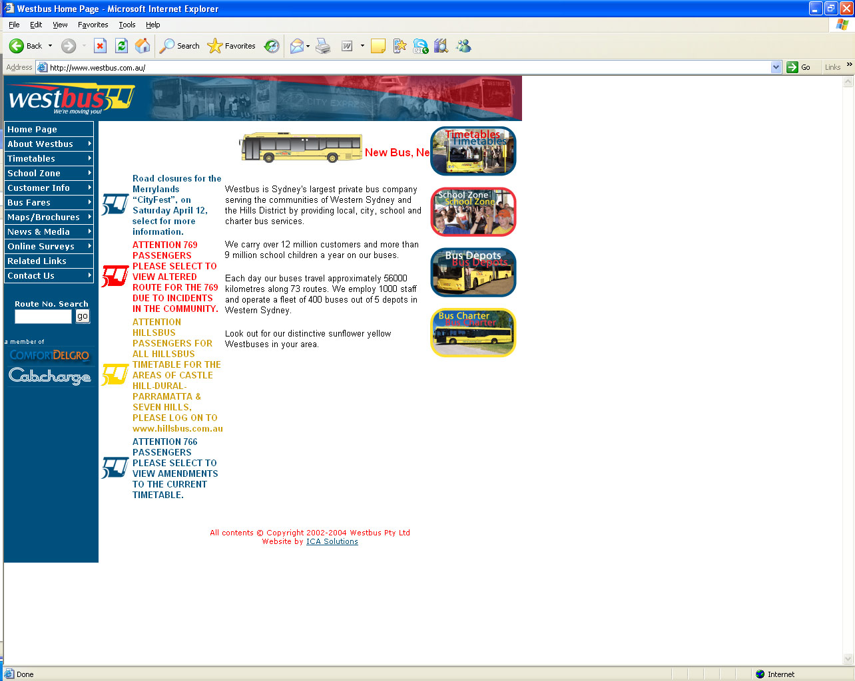Go back with the Back button
This screenshot has height=681, width=855.
25,46
